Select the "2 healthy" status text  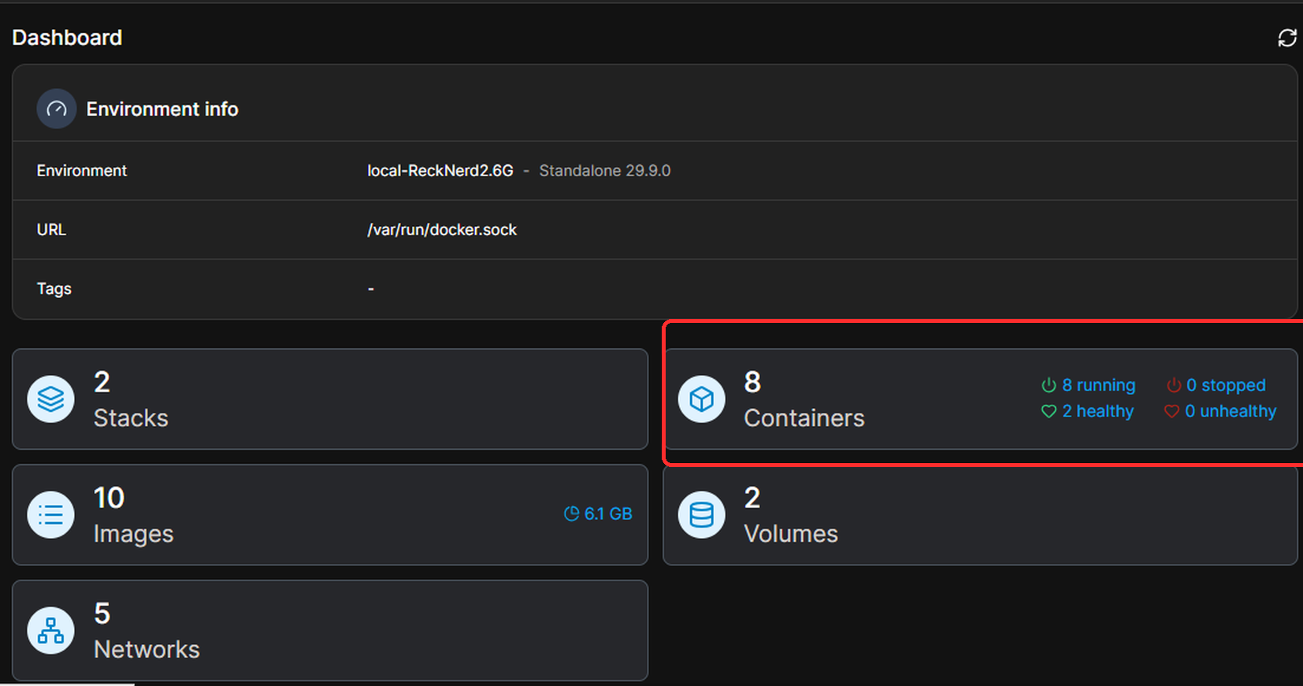1098,411
